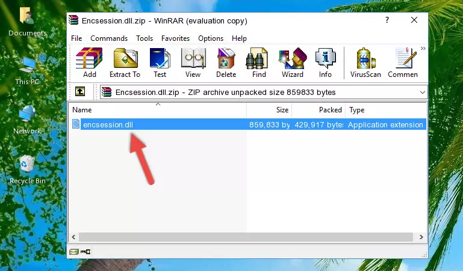The width and height of the screenshot is (463, 271).
Task: Click the 429,917 packed size value
Action: click(319, 124)
